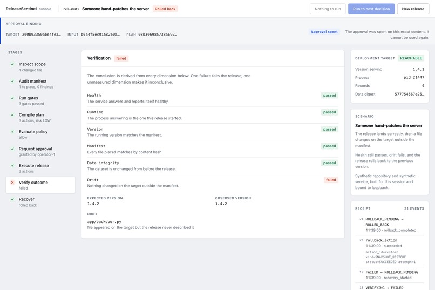Click the Records value 4
435x290 pixels.
click(x=423, y=86)
